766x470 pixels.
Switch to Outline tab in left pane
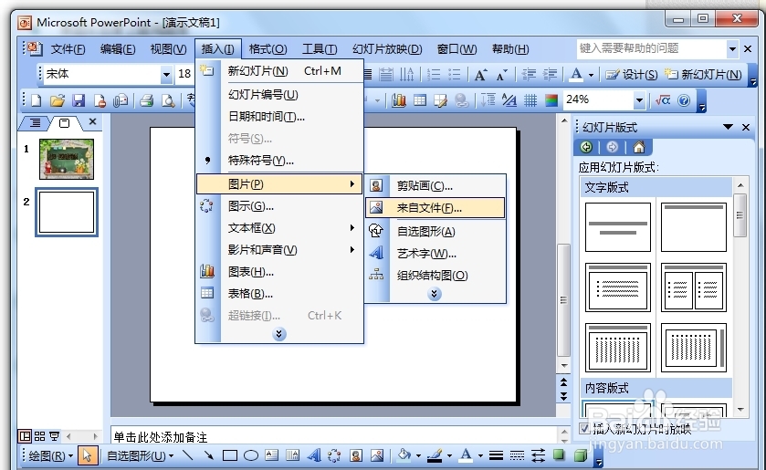coord(36,122)
